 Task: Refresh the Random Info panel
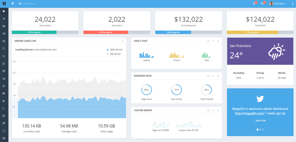208,76
